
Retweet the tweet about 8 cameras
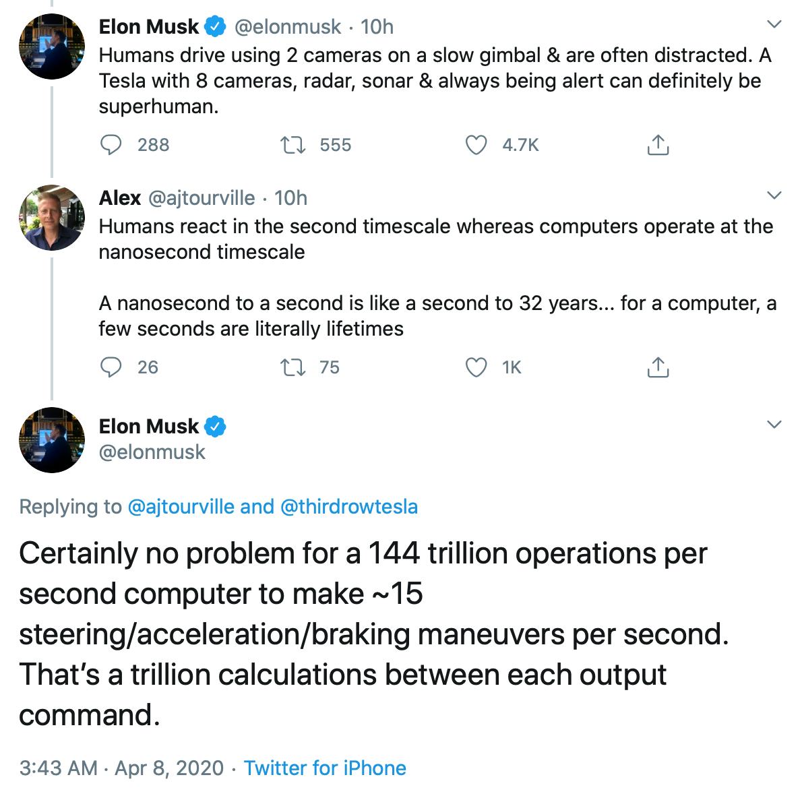point(292,145)
